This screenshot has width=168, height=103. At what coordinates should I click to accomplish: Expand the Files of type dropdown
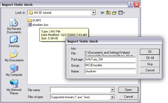pos(112,97)
